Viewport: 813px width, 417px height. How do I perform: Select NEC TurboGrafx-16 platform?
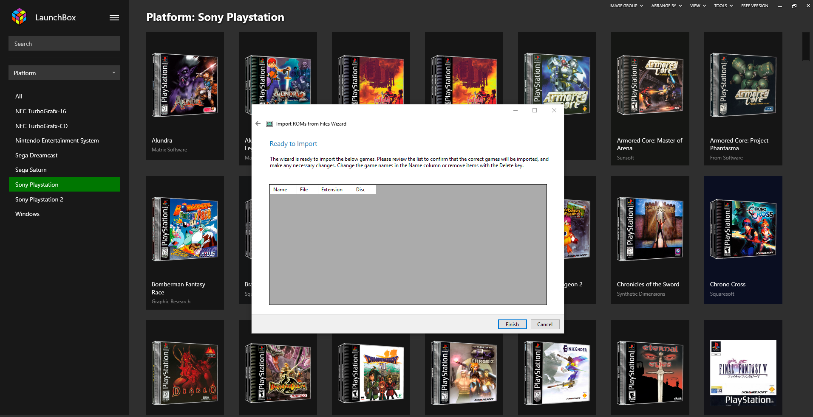click(64, 111)
